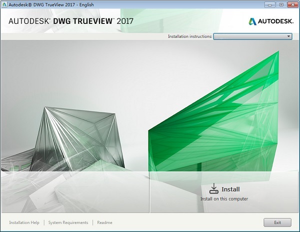Click the "Installation instructions:" label
This screenshot has height=232, width=300.
tap(189, 36)
